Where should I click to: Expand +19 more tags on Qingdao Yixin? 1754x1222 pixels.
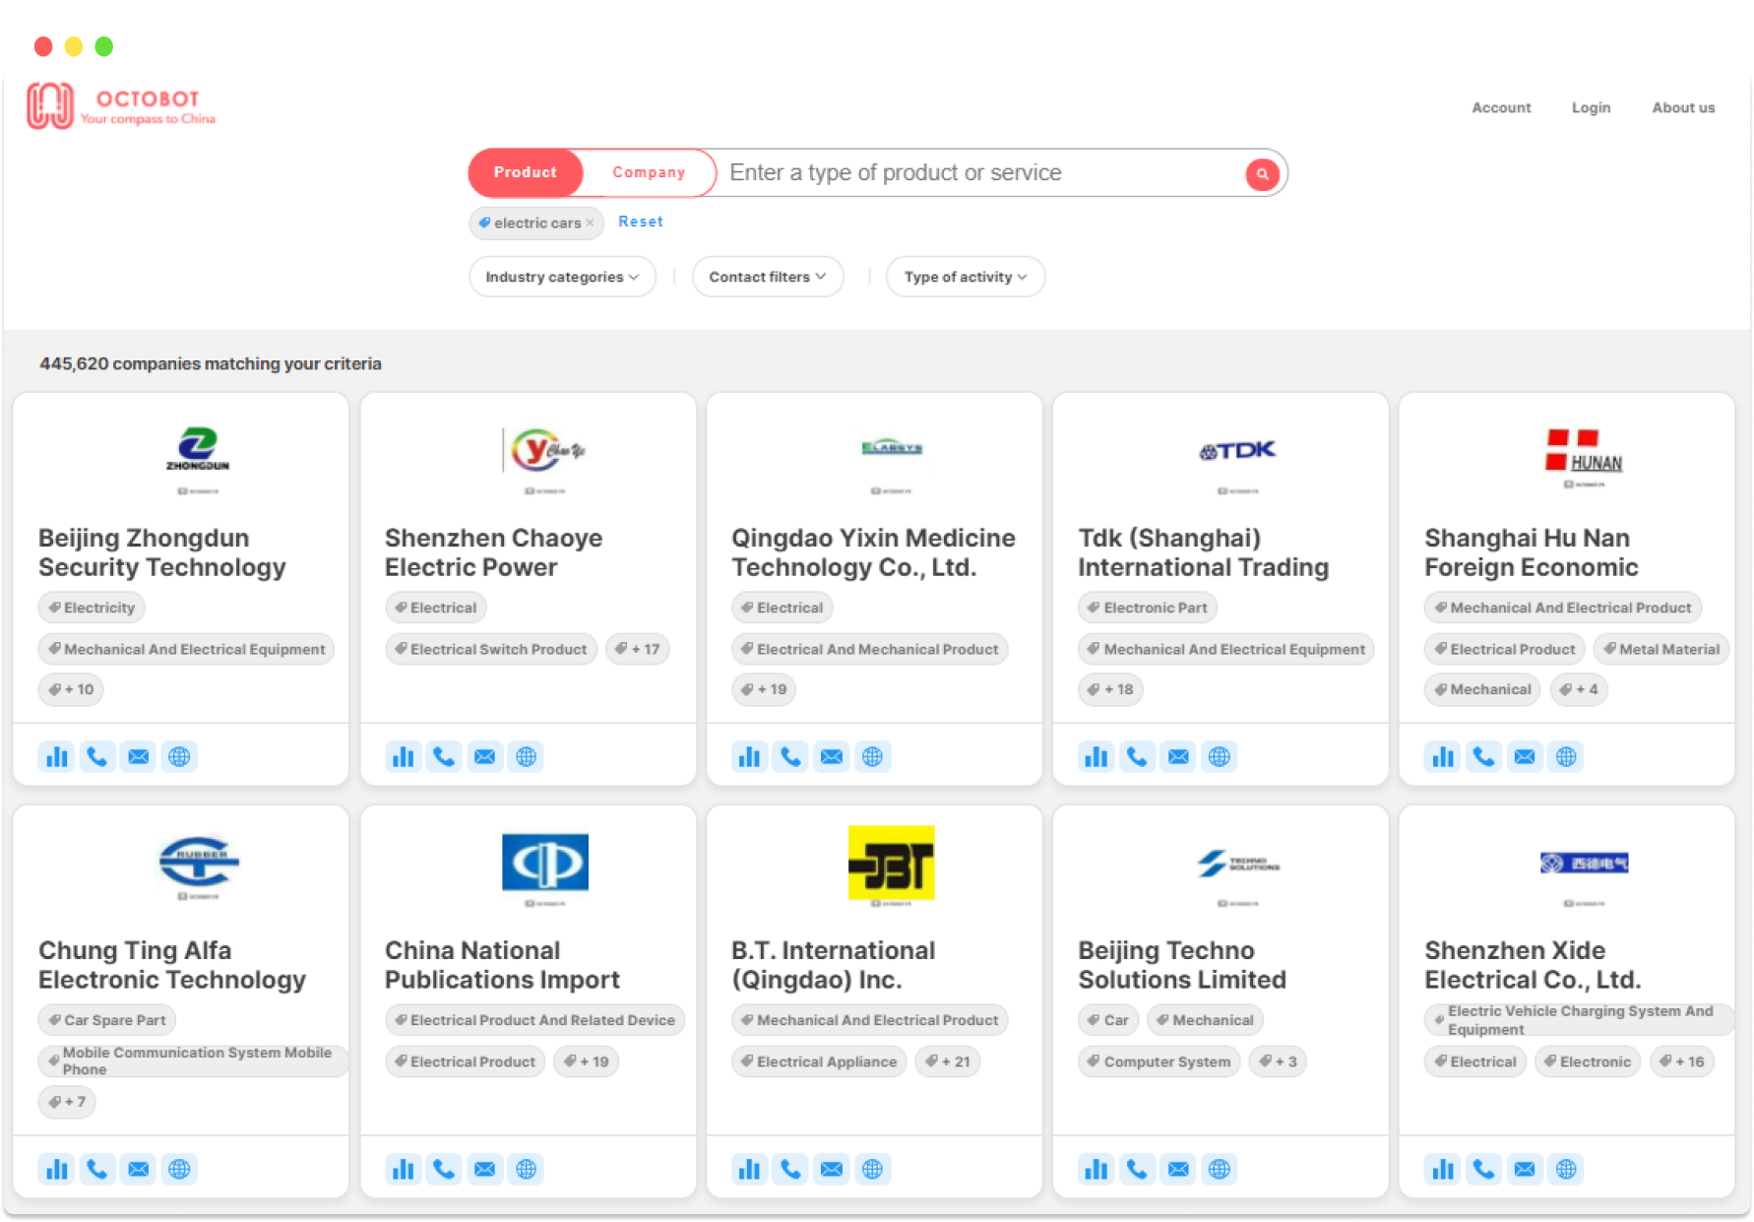point(764,689)
